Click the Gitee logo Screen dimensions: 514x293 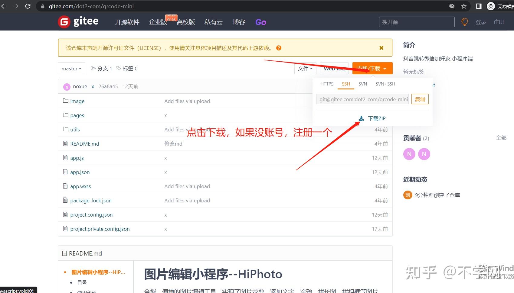(78, 21)
